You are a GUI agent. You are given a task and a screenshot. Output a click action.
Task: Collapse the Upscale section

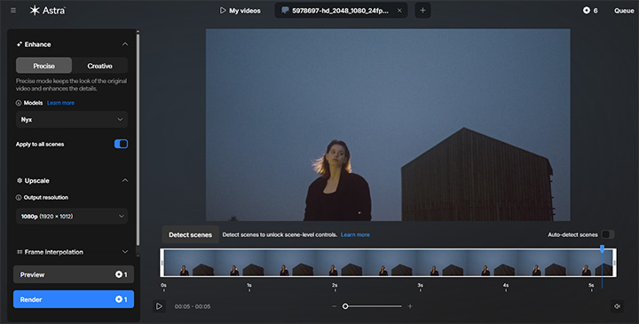click(125, 180)
